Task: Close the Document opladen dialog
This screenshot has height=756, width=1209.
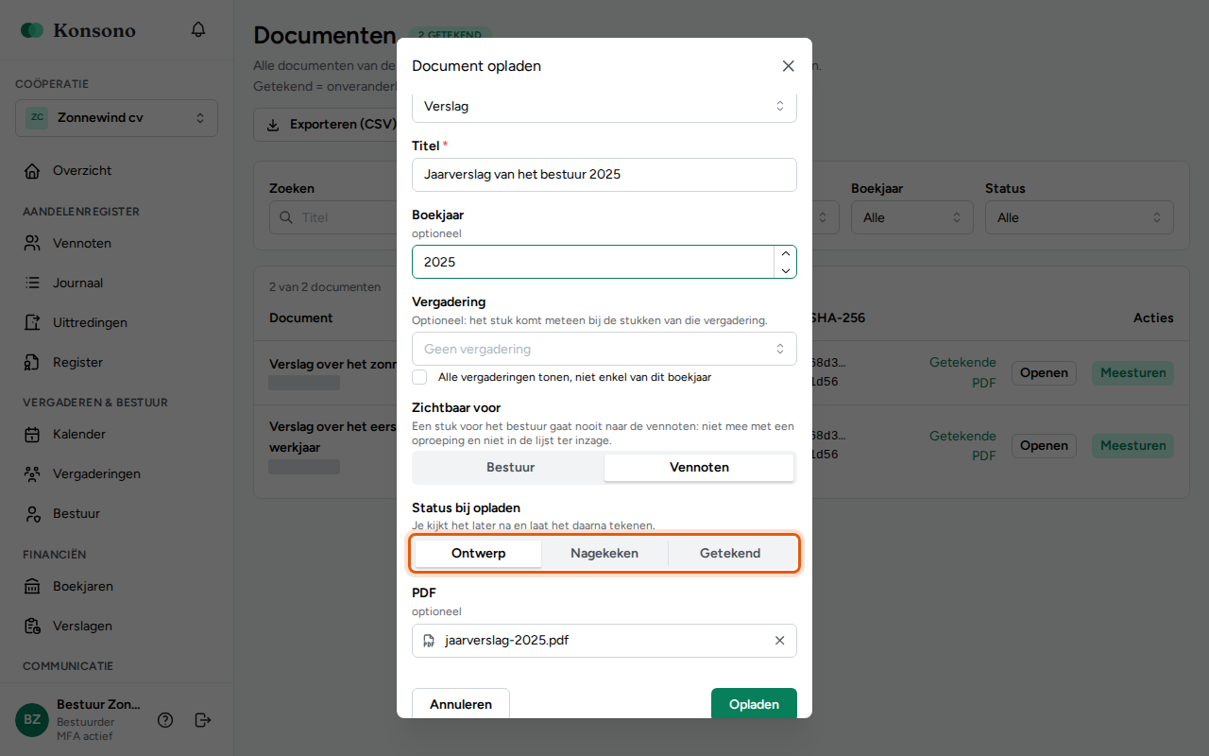Action: coord(789,66)
